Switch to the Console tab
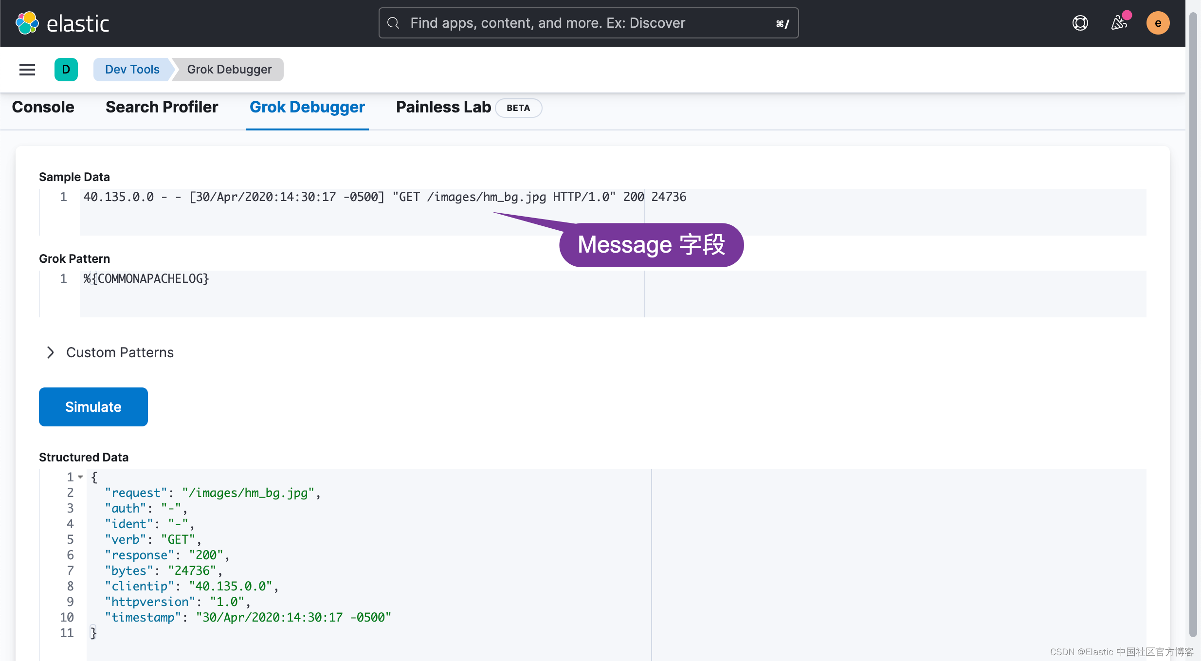 pyautogui.click(x=43, y=107)
